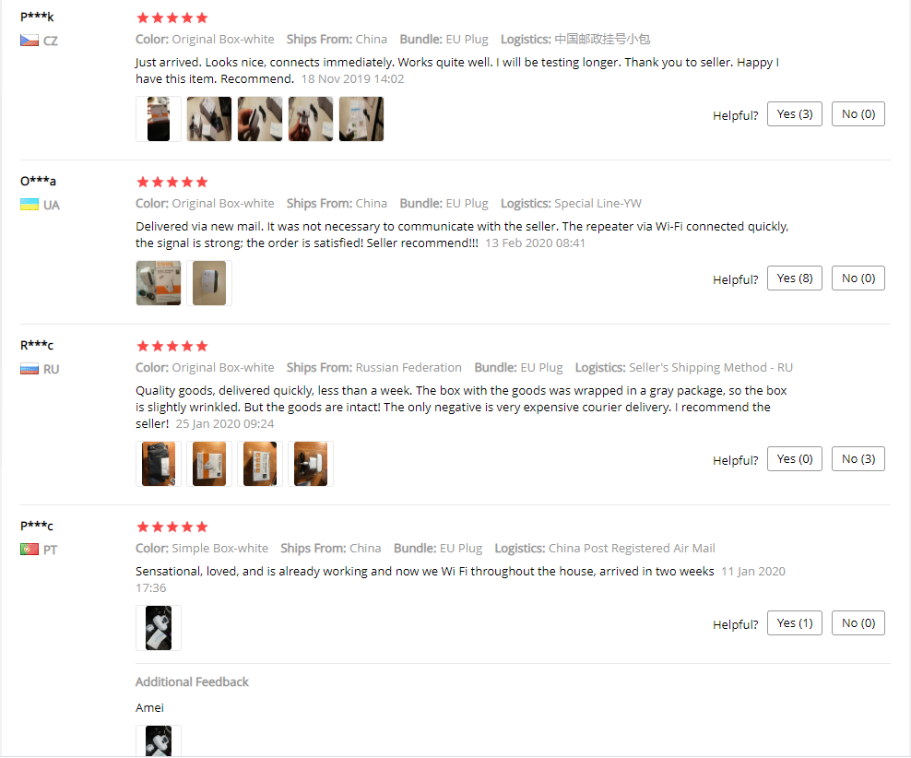Click the Czech flag icon next to CZ
This screenshot has width=911, height=758.
pos(30,41)
